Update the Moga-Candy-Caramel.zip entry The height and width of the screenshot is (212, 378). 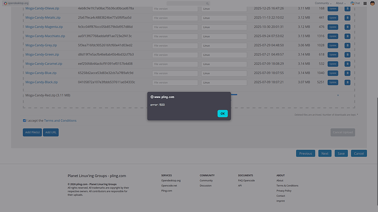(333, 64)
